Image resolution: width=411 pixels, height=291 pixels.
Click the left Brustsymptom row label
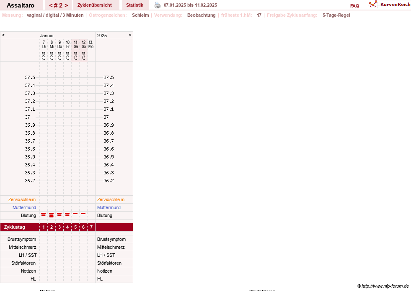(x=22, y=239)
